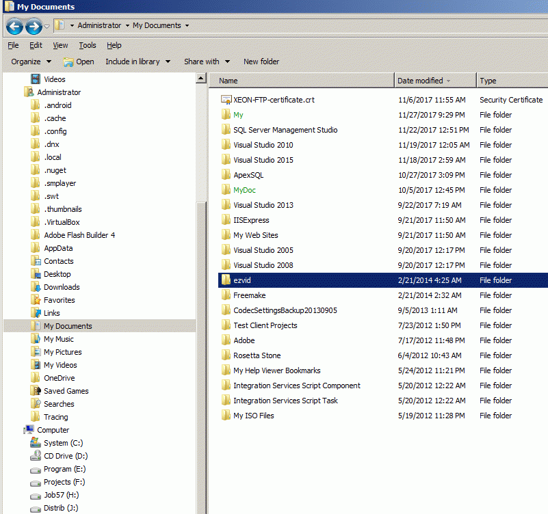The image size is (548, 514).
Task: Open the File menu
Action: click(13, 45)
